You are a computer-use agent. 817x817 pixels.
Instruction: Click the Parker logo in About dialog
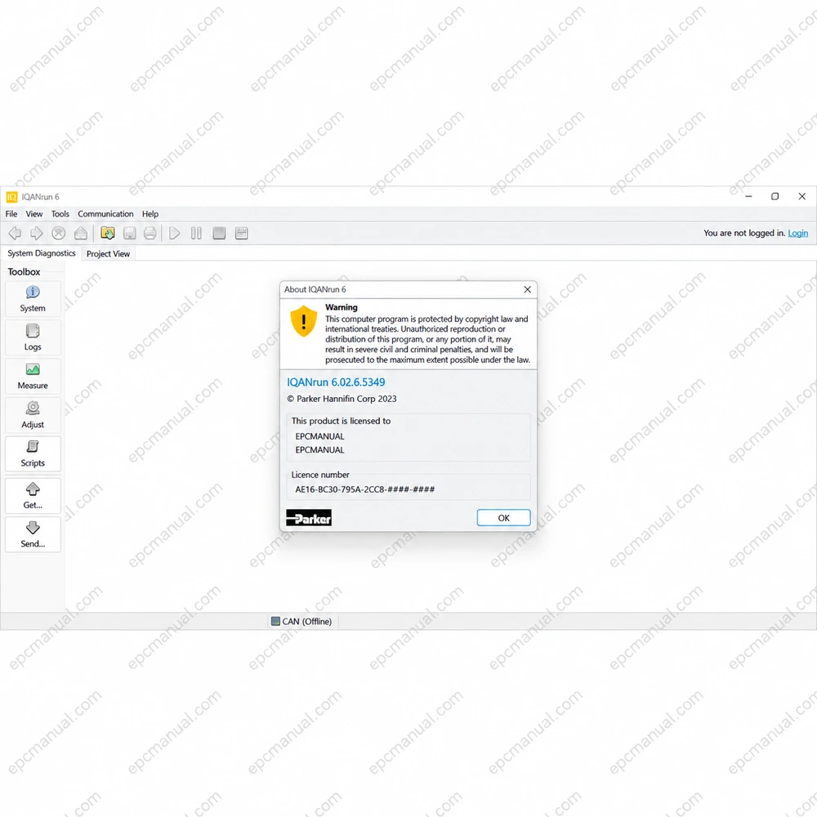pyautogui.click(x=309, y=518)
